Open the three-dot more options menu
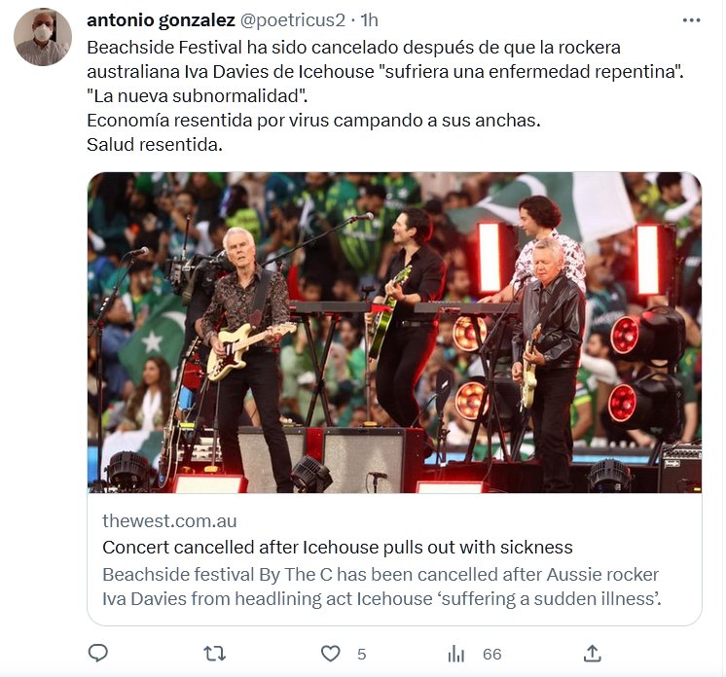 pyautogui.click(x=691, y=20)
